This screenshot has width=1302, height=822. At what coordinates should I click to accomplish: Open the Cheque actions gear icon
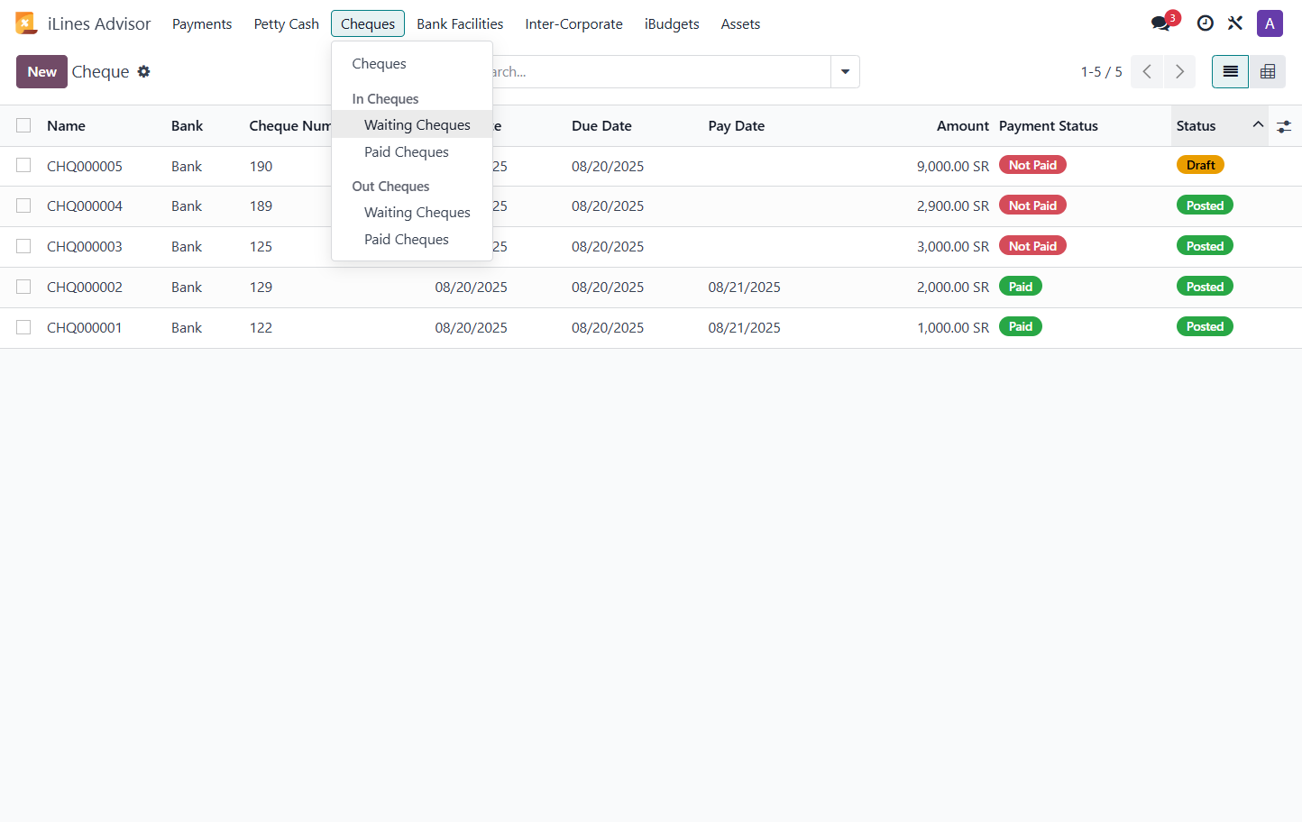143,71
